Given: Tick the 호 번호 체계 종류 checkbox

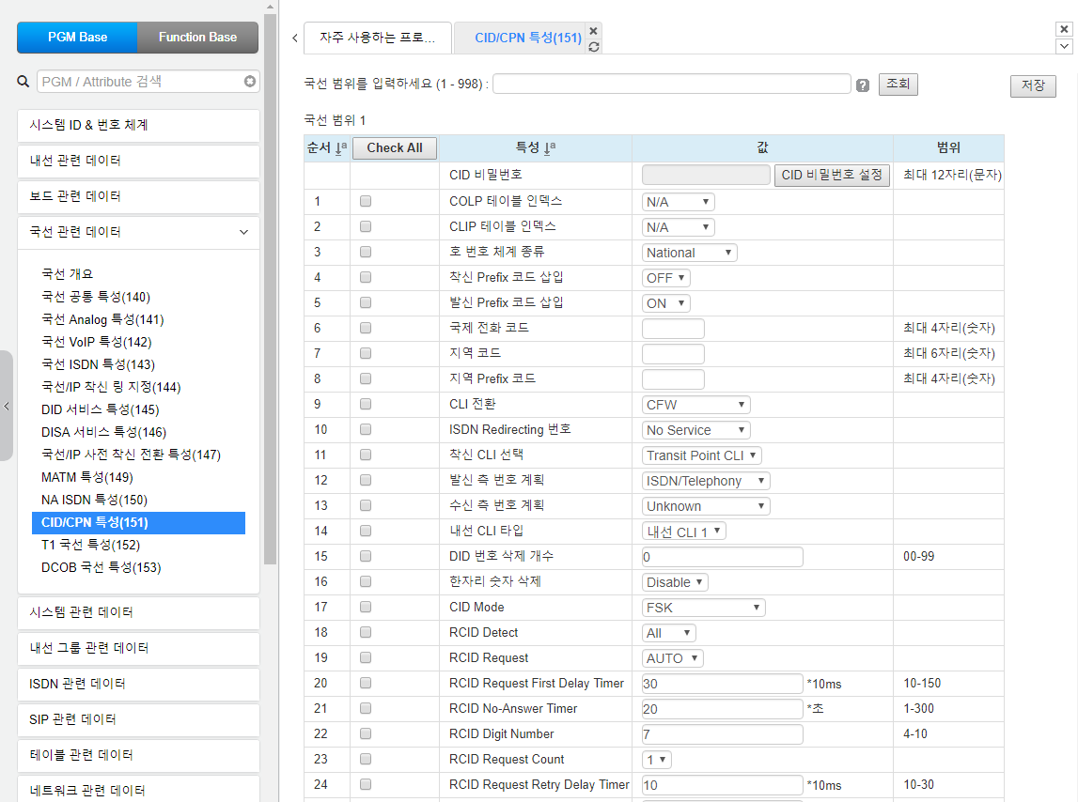Looking at the screenshot, I should click(366, 253).
